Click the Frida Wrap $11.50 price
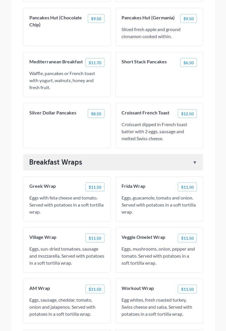This screenshot has height=331, width=226. 187,187
